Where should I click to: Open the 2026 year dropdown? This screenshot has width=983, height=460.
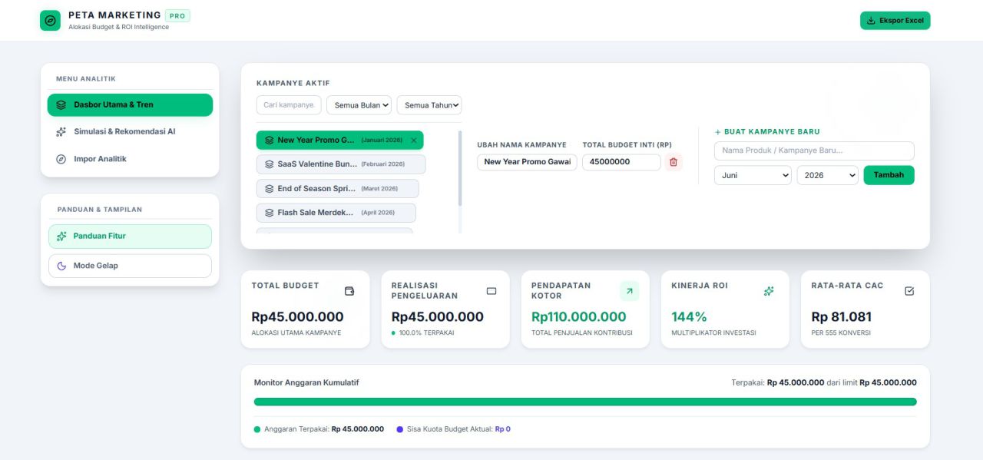click(827, 175)
